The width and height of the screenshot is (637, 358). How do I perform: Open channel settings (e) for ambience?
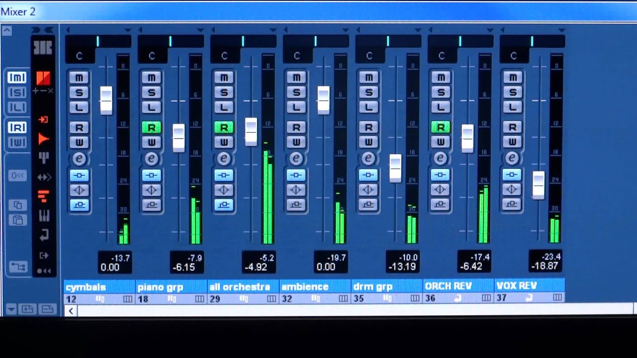tap(296, 159)
